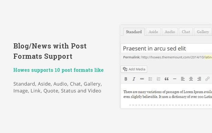Click inside the Lorem Ipsum content area
The image size is (212, 133).
click(x=167, y=96)
